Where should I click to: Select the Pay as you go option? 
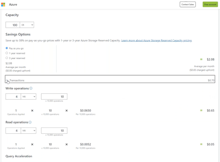pyautogui.click(x=7, y=48)
